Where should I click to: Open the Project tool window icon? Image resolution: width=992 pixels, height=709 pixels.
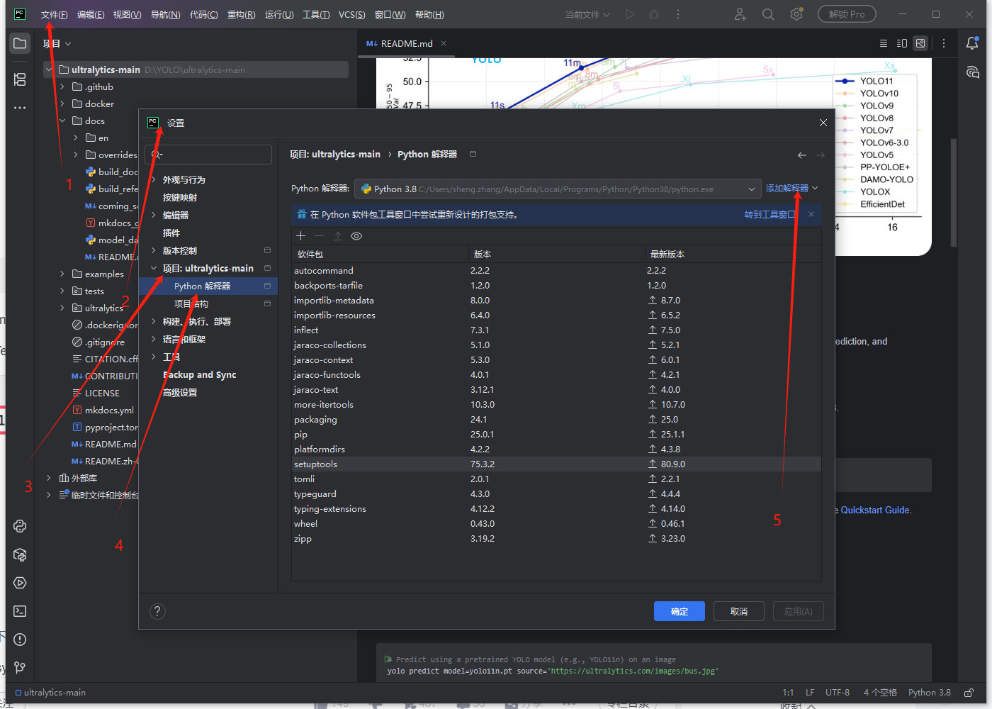click(20, 44)
